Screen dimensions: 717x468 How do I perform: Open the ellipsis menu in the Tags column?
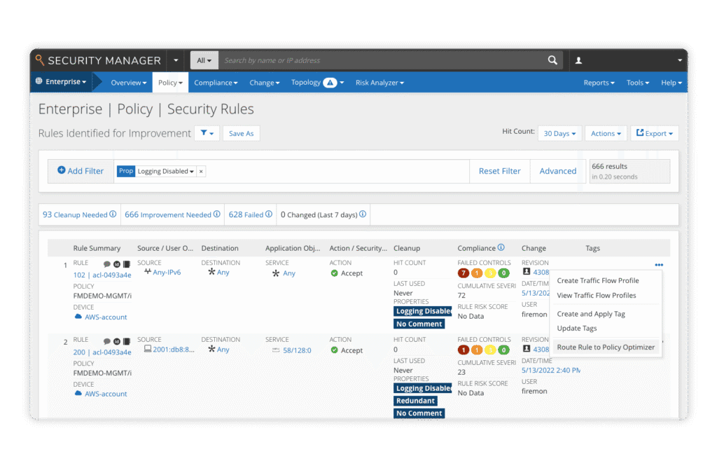tap(658, 265)
